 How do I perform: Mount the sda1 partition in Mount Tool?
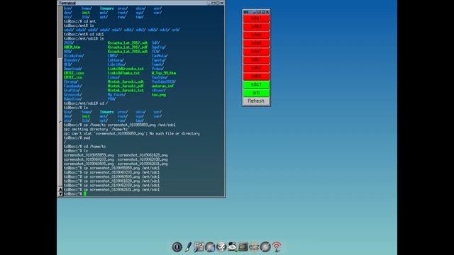pos(256,18)
